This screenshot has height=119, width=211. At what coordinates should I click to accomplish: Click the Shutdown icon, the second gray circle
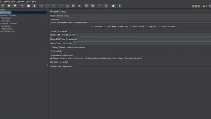[x=79, y=6]
